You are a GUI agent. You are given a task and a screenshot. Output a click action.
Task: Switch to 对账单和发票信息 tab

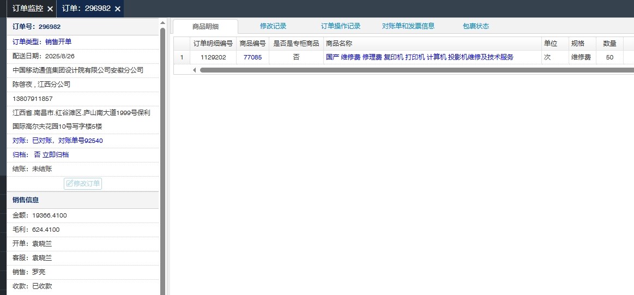pyautogui.click(x=408, y=26)
